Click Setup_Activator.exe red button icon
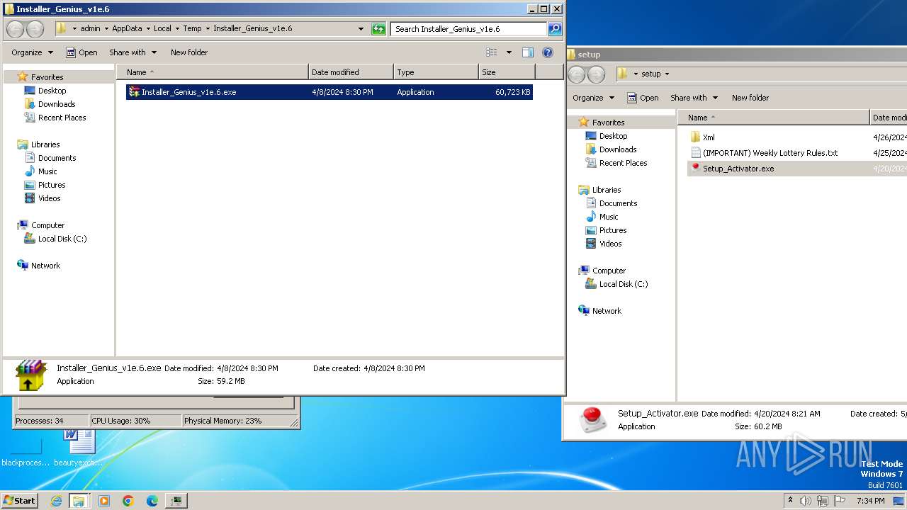This screenshot has height=510, width=907. coord(695,169)
